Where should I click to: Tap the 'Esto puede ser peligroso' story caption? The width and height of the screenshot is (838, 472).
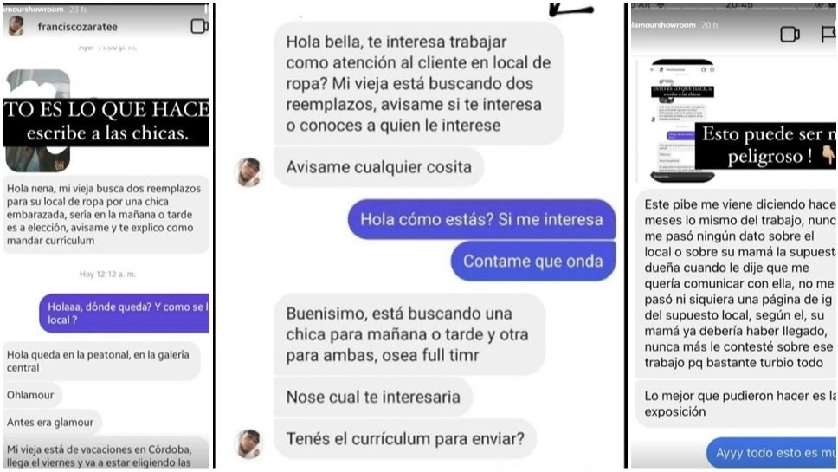pyautogui.click(x=766, y=145)
